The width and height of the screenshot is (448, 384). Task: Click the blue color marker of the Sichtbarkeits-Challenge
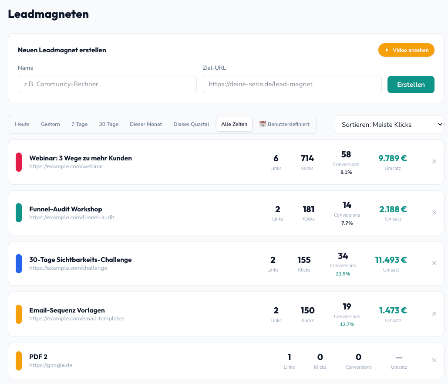(x=19, y=264)
